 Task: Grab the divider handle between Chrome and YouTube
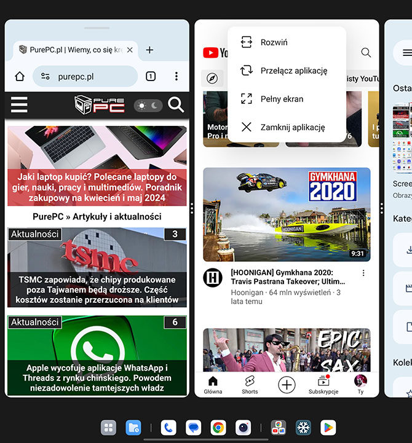click(x=192, y=208)
